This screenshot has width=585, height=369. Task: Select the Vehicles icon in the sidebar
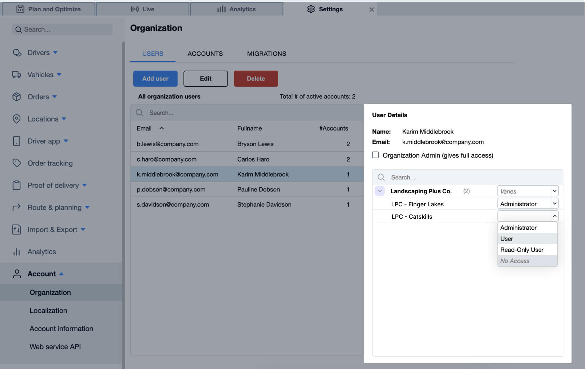tap(17, 75)
